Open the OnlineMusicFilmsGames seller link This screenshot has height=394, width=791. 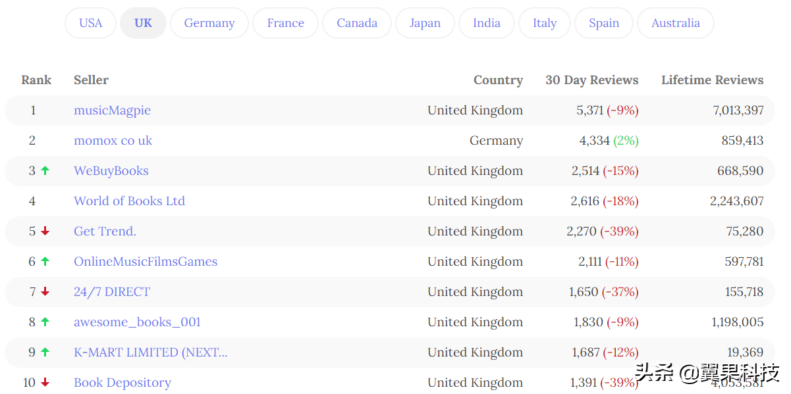click(146, 262)
